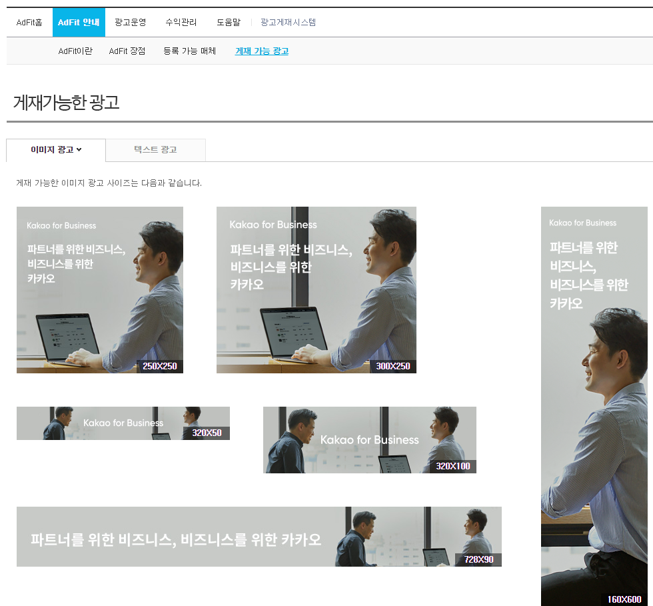Open the 도움말 menu
The width and height of the screenshot is (653, 606).
[229, 23]
